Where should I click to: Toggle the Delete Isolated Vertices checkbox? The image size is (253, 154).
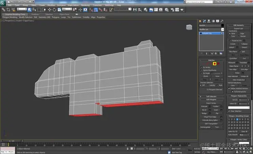(229, 88)
